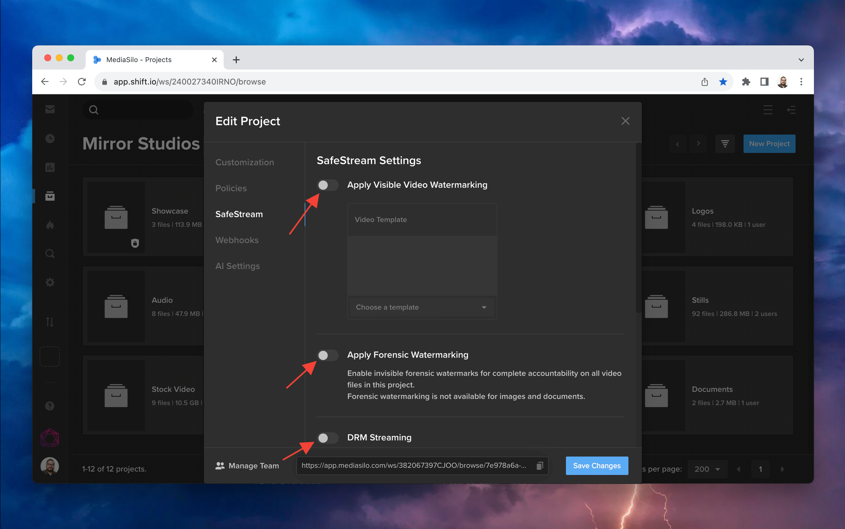
Task: Open the help question mark icon
Action: (x=50, y=406)
